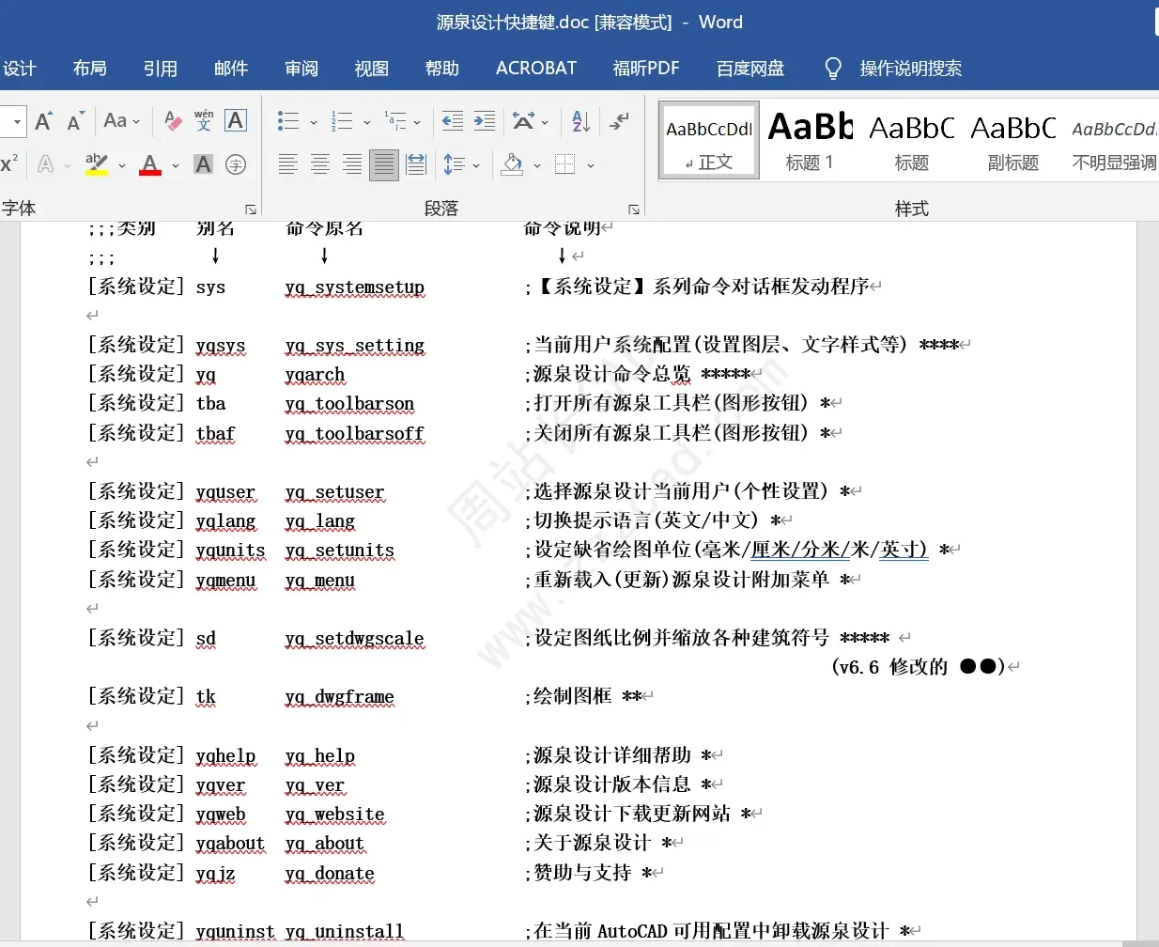Screen dimensions: 1159x947
Task: Decrease paragraph indent
Action: pyautogui.click(x=452, y=120)
